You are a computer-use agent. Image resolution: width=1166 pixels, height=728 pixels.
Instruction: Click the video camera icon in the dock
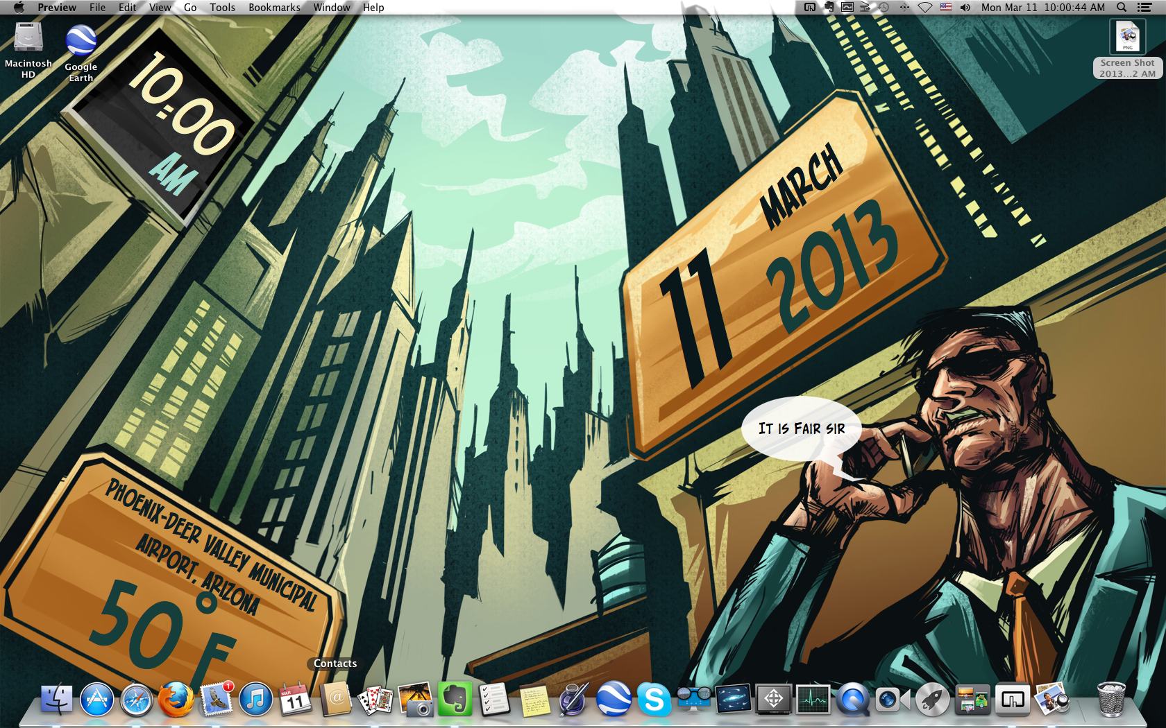893,700
